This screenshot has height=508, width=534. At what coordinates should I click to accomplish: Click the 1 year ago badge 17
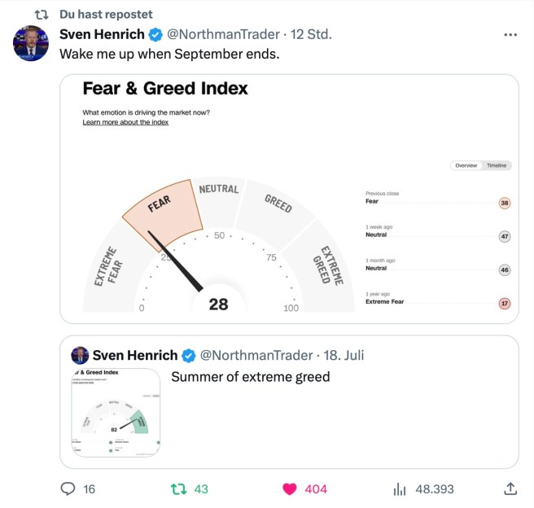[x=504, y=304]
